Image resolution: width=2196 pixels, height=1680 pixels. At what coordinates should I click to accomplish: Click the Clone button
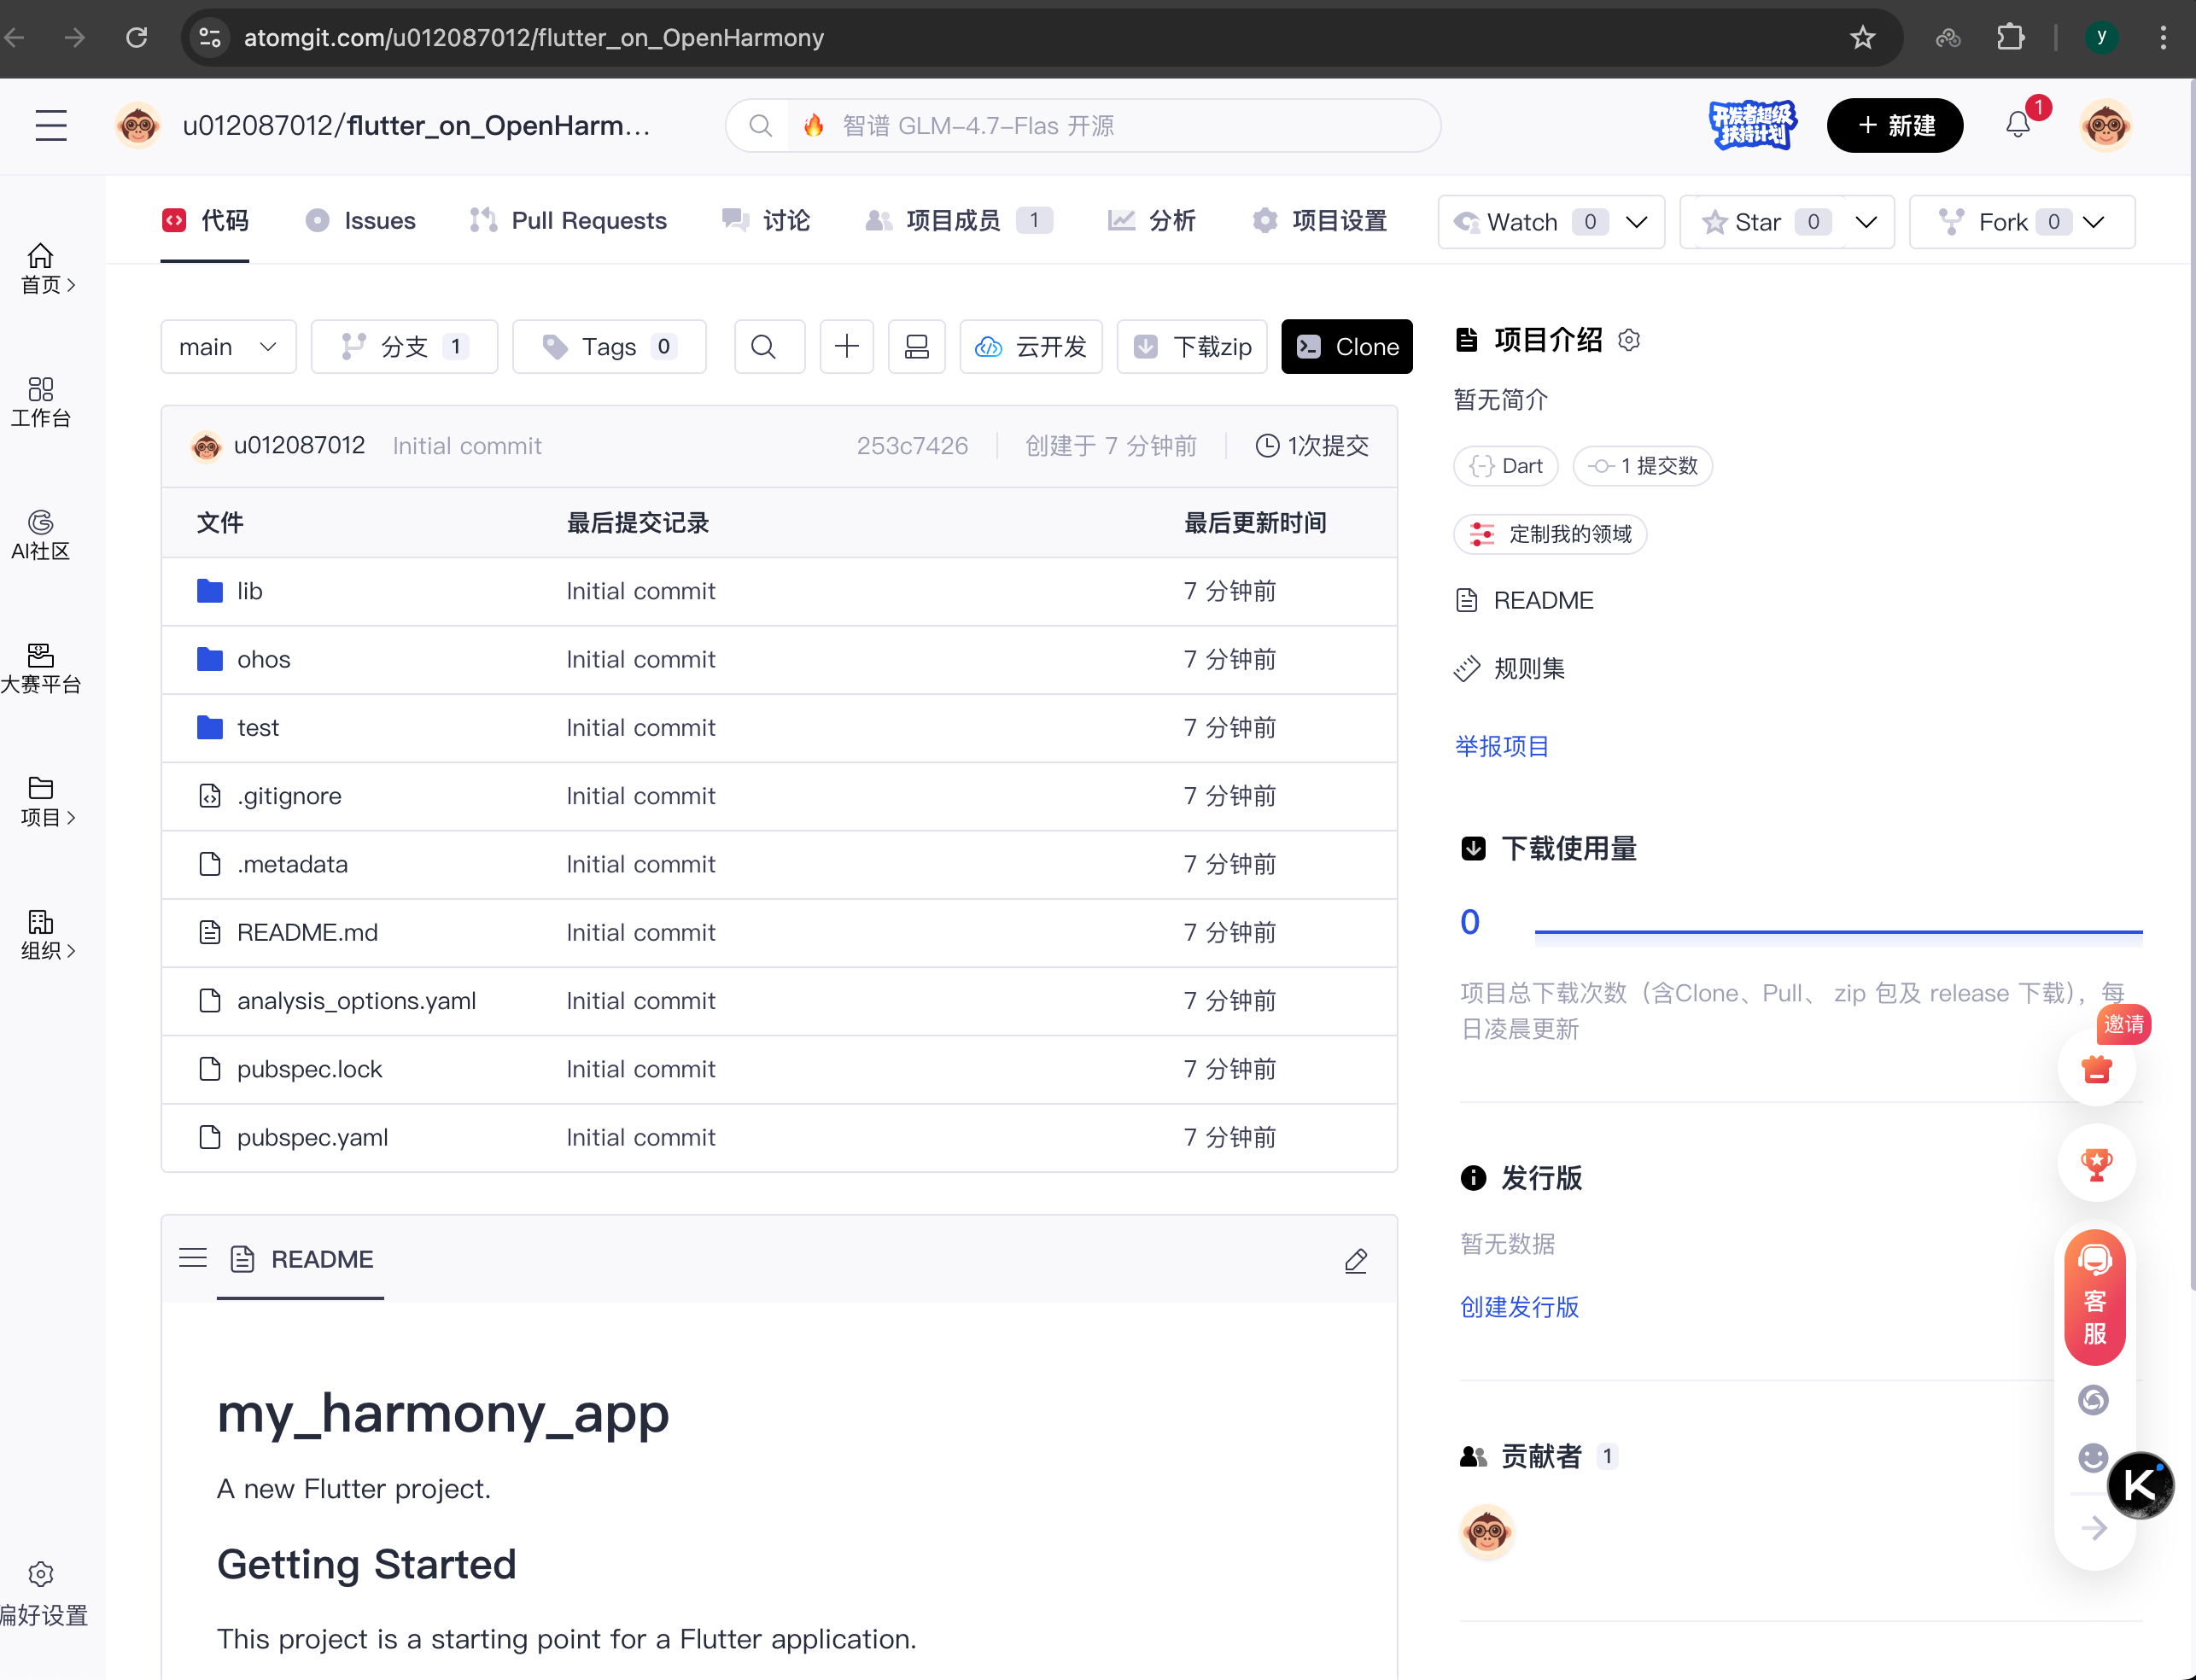click(x=1347, y=347)
